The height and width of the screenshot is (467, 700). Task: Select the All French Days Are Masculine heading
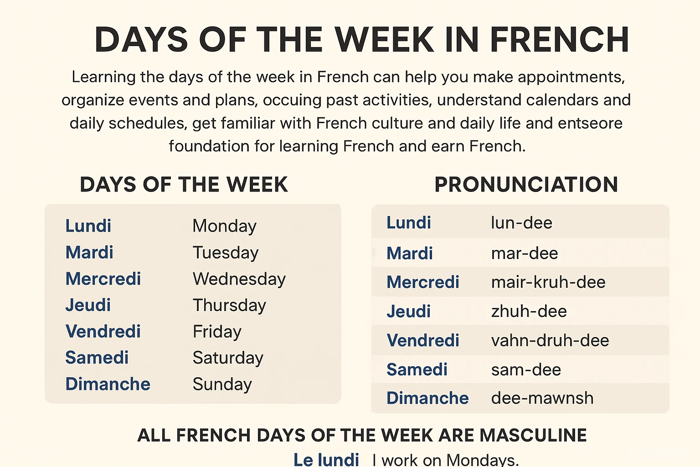(362, 435)
